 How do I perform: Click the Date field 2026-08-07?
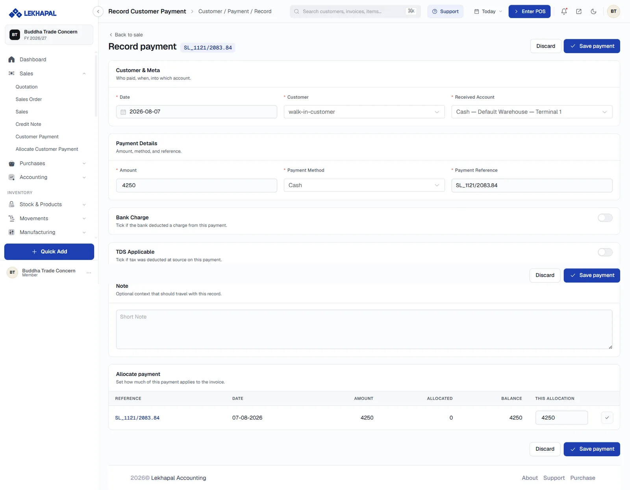click(x=196, y=112)
